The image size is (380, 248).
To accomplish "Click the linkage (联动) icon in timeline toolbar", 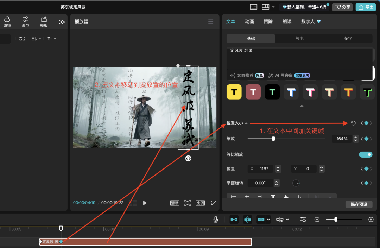I will [x=260, y=219].
